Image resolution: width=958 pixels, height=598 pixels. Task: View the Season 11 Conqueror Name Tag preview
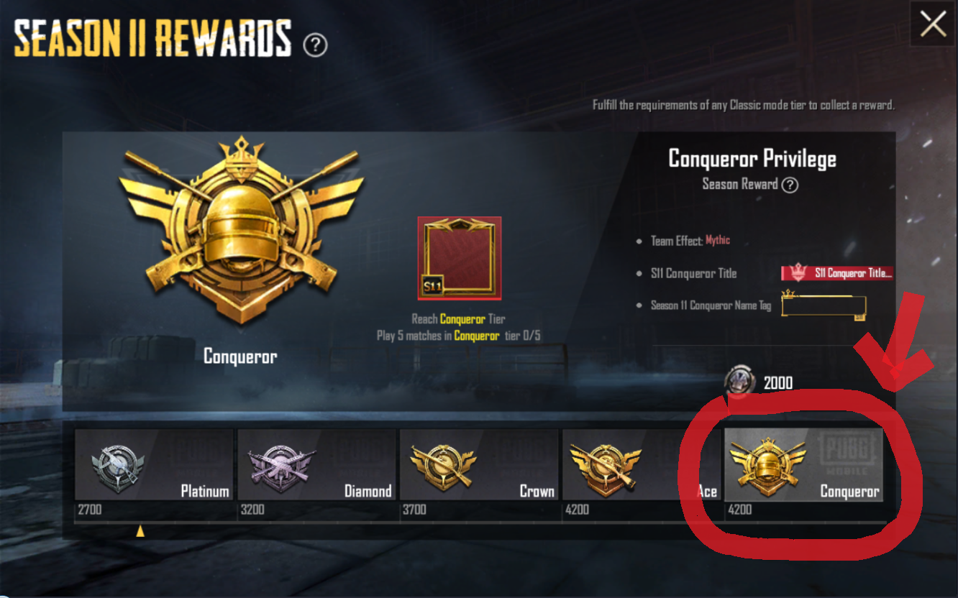coord(824,305)
